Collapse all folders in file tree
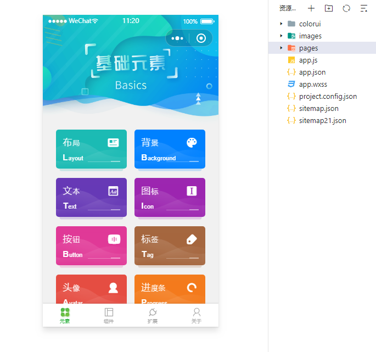The width and height of the screenshot is (376, 352). point(364,8)
